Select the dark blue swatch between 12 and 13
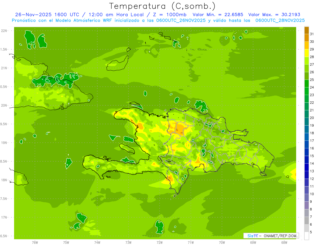 (307, 175)
